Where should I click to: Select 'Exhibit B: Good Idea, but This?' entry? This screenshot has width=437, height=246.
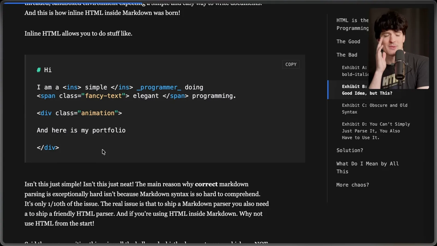click(367, 90)
